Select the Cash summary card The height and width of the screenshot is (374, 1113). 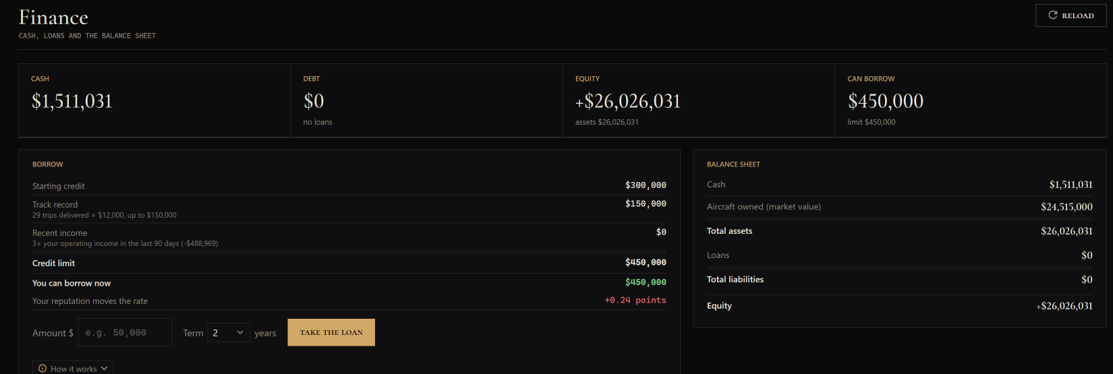click(x=154, y=100)
